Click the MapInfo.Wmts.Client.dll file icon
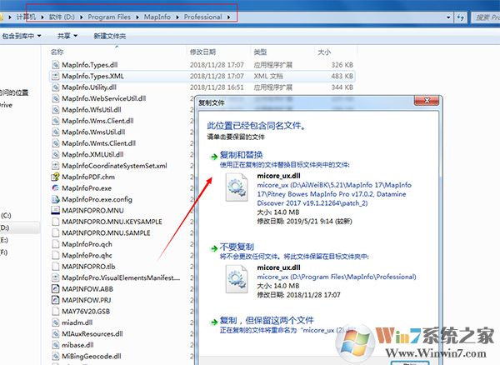Screen dimensions: 500x365 pyautogui.click(x=56, y=143)
